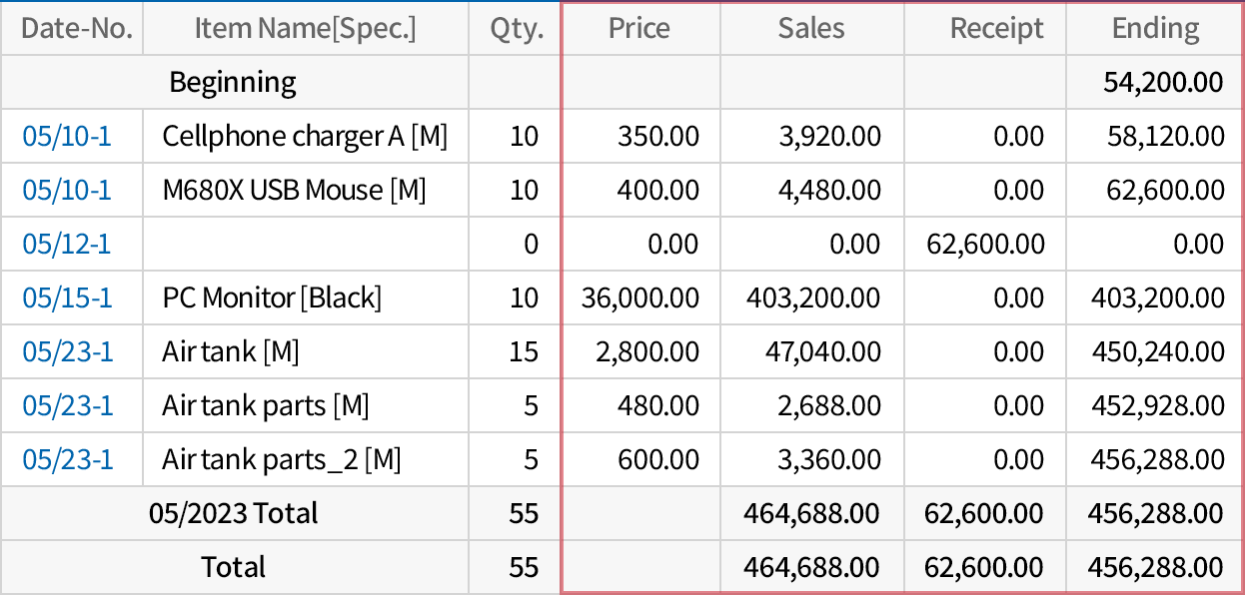Image resolution: width=1245 pixels, height=595 pixels.
Task: Open 05/23-1 link for Air tank parts [M]
Action: click(67, 405)
